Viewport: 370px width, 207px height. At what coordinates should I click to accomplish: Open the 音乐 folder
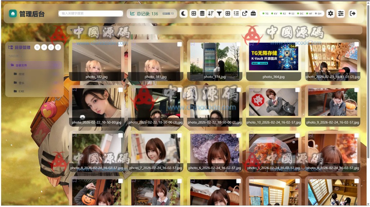click(x=35, y=83)
